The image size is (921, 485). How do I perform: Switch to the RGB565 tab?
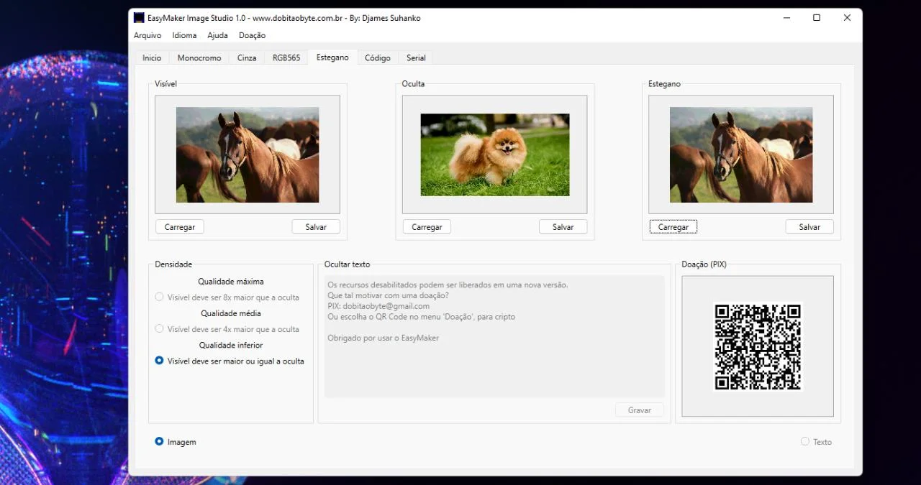[x=286, y=58]
